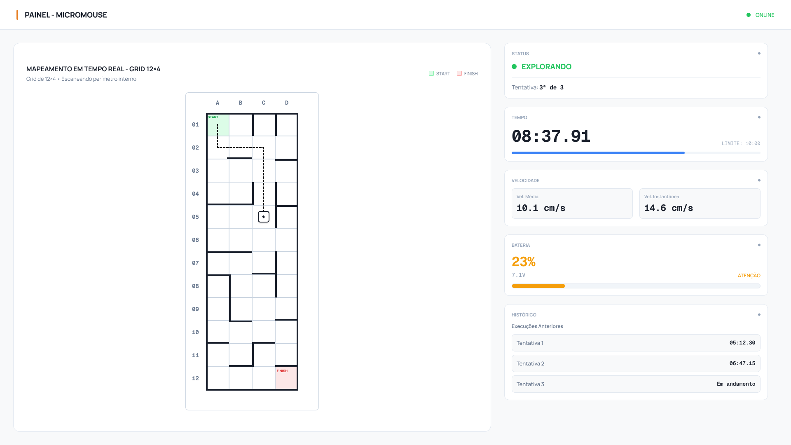Viewport: 791px width, 445px height.
Task: Click the small dot in the BATERIA card corner
Action: tap(759, 245)
